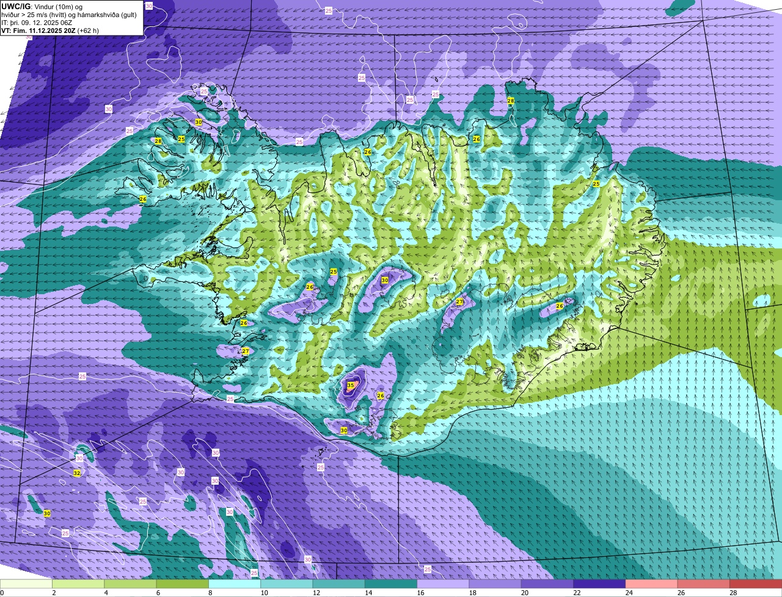Viewport: 782px width, 597px height.
Task: Click the 6–8 olive green legend swatch
Action: (183, 584)
